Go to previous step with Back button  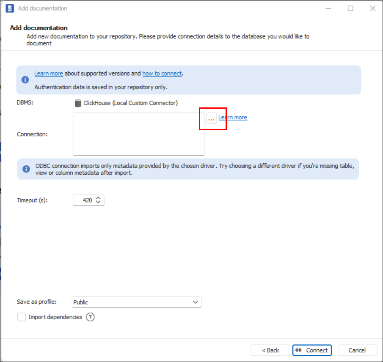click(x=270, y=350)
